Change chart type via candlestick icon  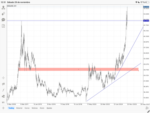pyautogui.click(x=3, y=84)
